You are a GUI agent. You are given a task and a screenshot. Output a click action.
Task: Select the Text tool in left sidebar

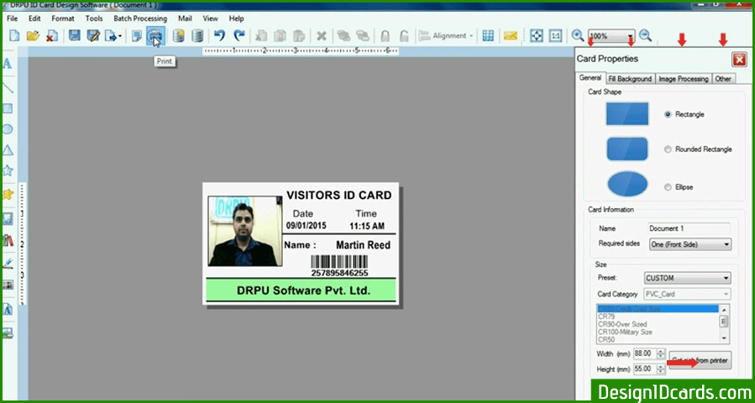click(x=8, y=63)
